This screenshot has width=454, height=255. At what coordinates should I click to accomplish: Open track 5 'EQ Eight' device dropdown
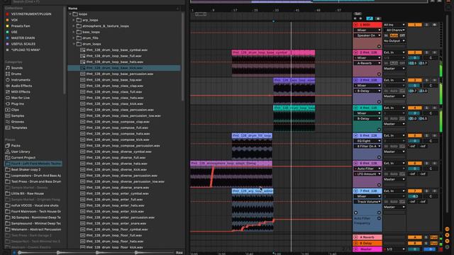tap(367, 141)
